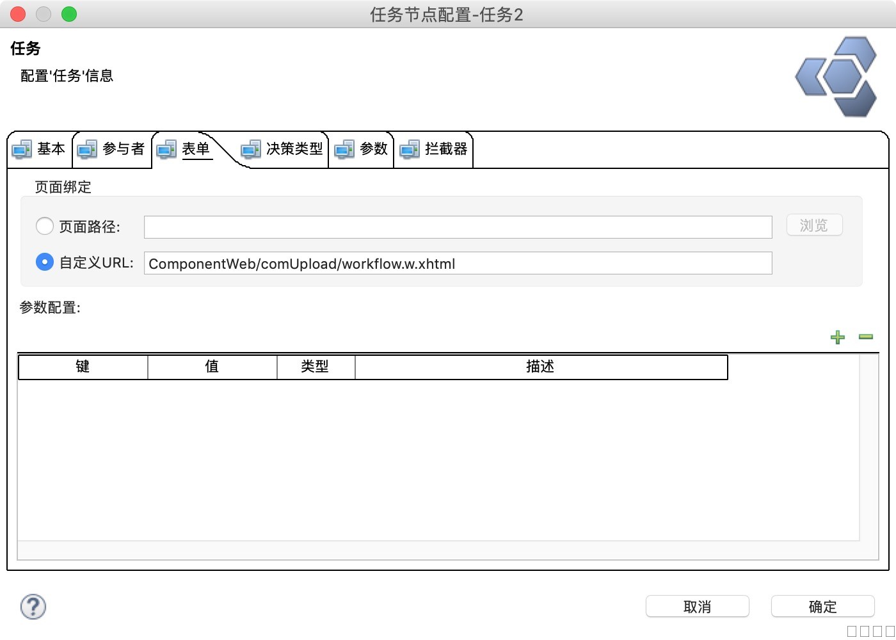The image size is (896, 640).
Task: Click the empty 页面路径 input field
Action: point(458,227)
